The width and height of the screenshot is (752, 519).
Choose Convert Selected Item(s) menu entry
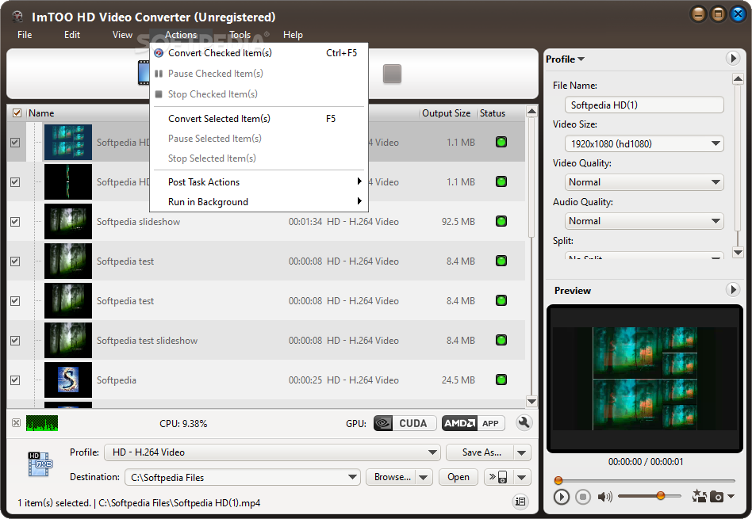pyautogui.click(x=259, y=118)
